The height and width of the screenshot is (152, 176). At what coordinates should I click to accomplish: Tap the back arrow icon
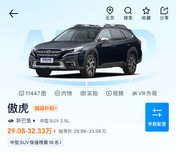point(14,13)
